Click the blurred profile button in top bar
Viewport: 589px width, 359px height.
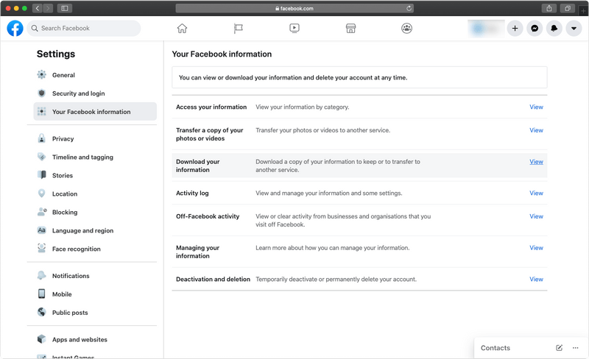click(x=486, y=29)
